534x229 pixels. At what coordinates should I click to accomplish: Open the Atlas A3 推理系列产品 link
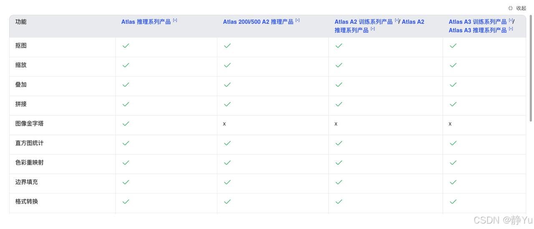pyautogui.click(x=478, y=30)
